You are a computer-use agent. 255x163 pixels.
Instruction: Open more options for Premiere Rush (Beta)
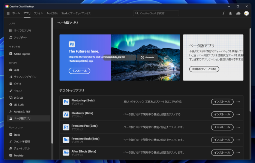[238, 140]
